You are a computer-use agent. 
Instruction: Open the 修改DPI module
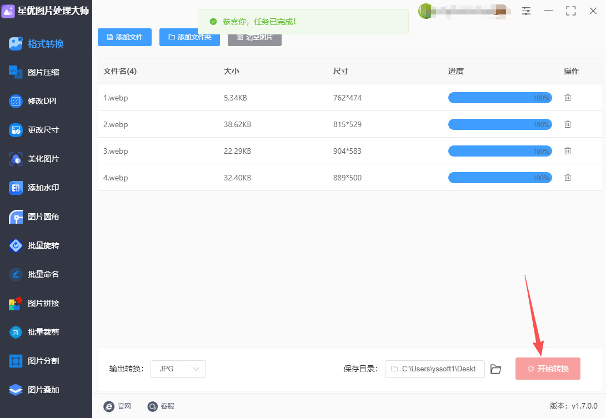click(x=32, y=101)
